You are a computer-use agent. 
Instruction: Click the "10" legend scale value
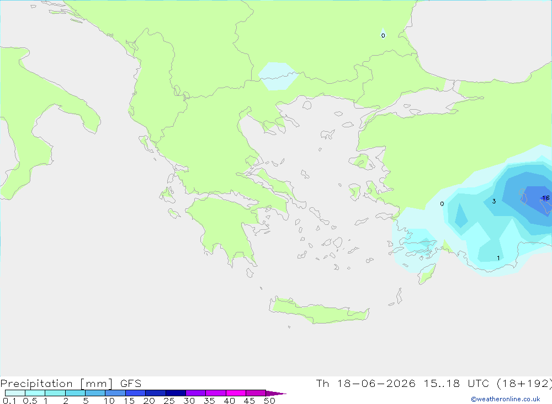(109, 401)
